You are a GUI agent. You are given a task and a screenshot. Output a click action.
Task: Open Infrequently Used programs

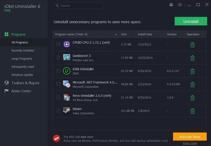coord(23,67)
